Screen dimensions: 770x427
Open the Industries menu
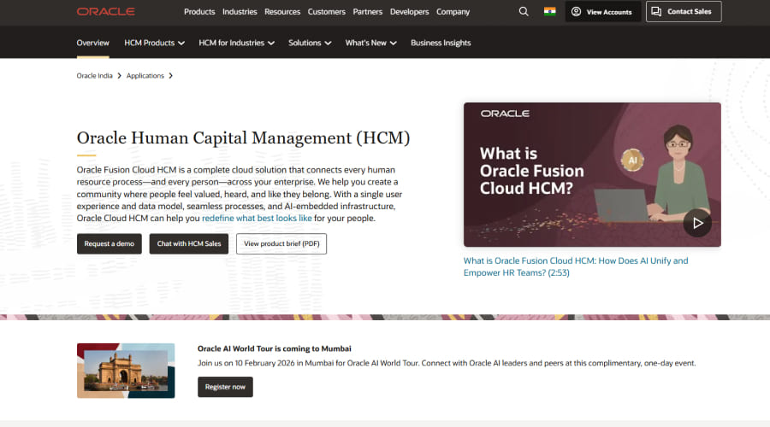coord(240,12)
